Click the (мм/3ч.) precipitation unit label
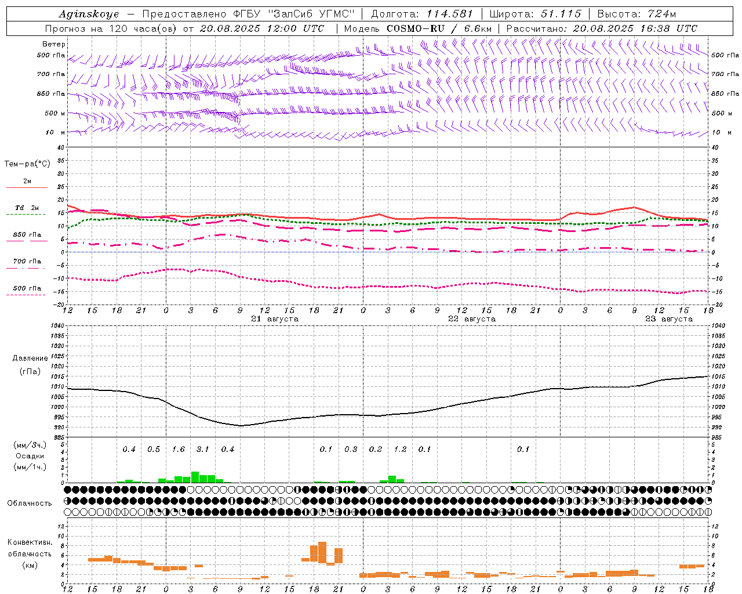The height and width of the screenshot is (594, 742). tap(30, 445)
